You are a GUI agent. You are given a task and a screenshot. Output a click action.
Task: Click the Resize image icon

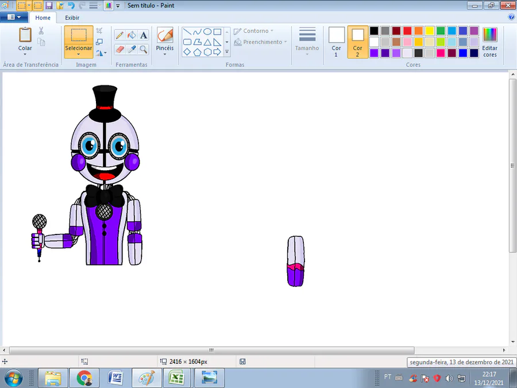pos(99,42)
